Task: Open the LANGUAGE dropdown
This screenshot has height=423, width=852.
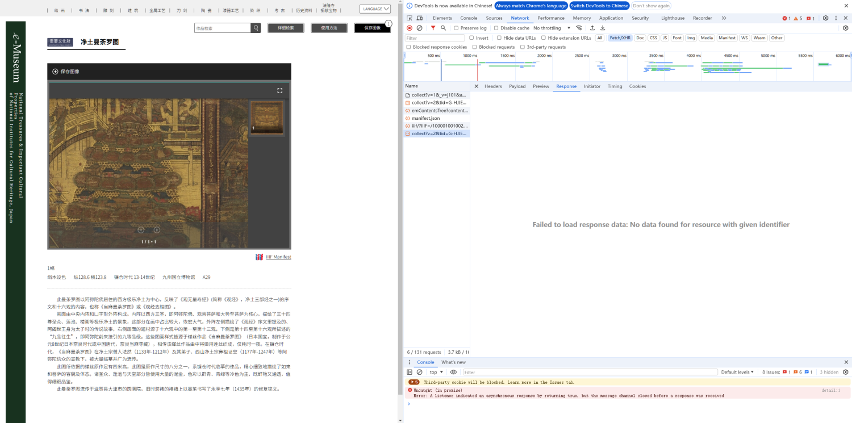Action: pyautogui.click(x=375, y=9)
